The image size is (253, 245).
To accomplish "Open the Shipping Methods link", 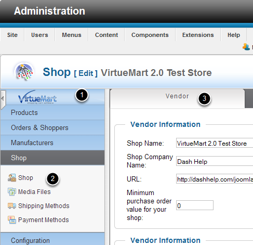I will point(44,206).
